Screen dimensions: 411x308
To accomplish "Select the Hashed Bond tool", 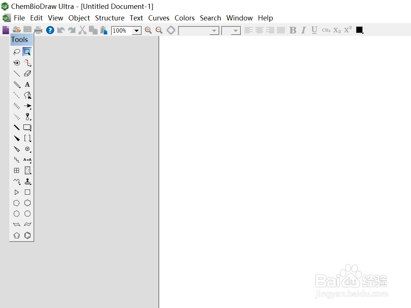I will [16, 106].
